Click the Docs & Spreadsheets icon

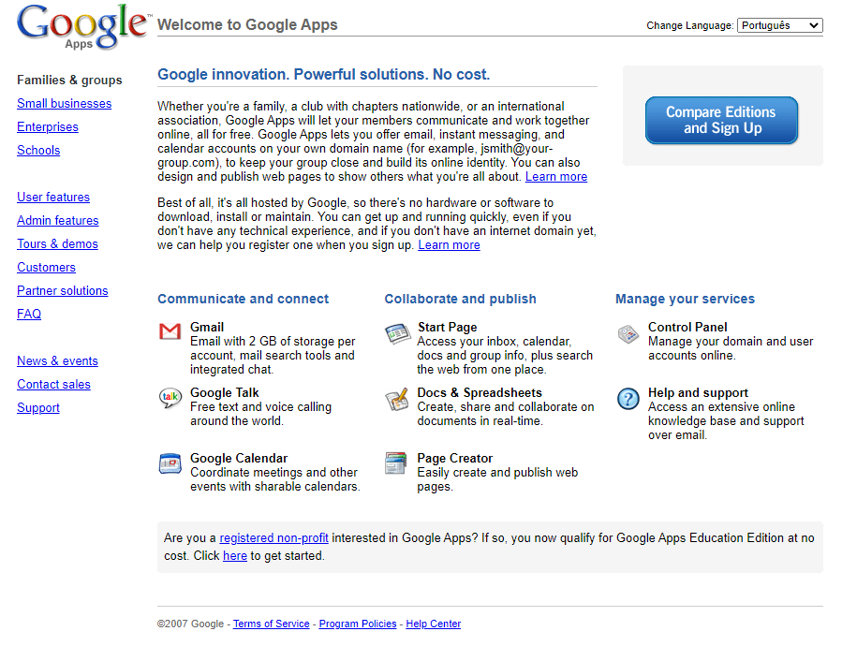pyautogui.click(x=397, y=400)
